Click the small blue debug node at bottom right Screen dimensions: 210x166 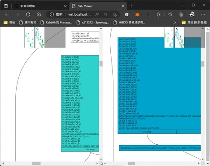click(x=160, y=148)
